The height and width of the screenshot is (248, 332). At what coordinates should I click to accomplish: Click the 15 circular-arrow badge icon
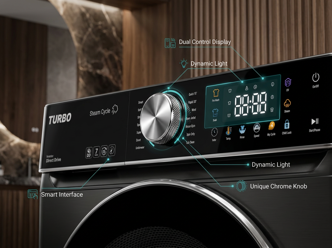pos(104,151)
